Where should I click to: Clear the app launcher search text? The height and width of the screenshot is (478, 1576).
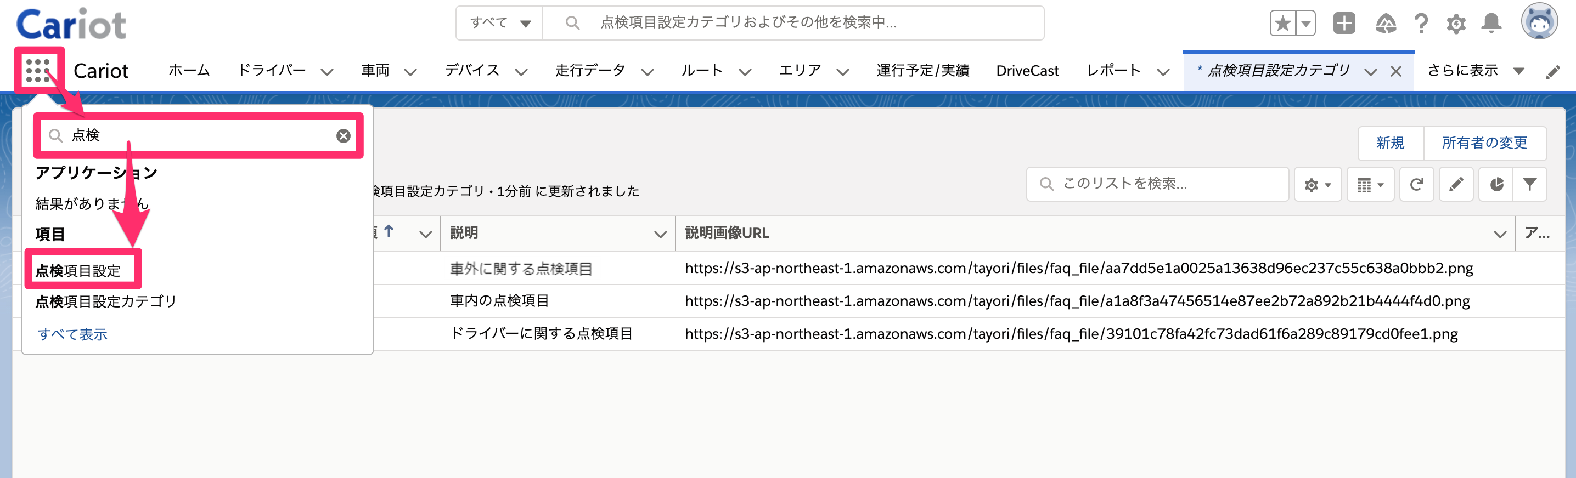point(343,136)
